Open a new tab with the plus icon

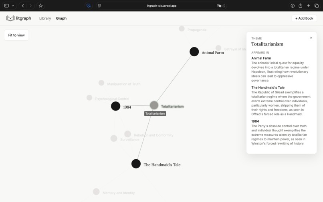(309, 6)
